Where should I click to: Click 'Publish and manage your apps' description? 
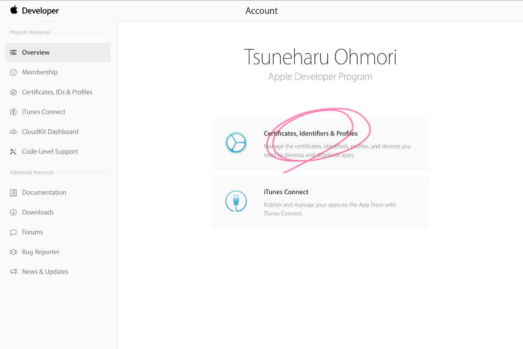click(330, 209)
